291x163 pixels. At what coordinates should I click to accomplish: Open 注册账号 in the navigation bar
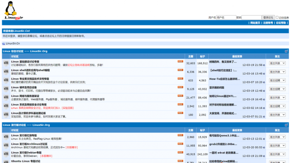click(268, 23)
